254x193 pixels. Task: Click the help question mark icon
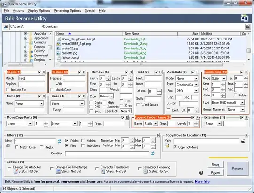coord(201,173)
